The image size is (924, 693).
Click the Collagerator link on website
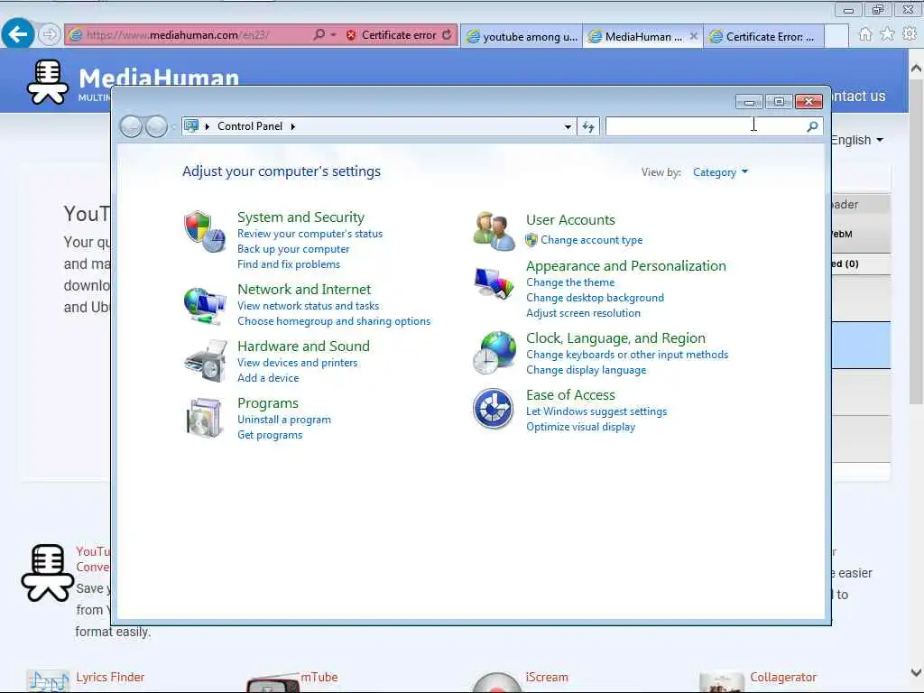[783, 677]
